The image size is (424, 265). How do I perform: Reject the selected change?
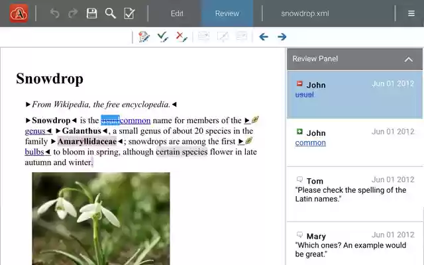[182, 37]
